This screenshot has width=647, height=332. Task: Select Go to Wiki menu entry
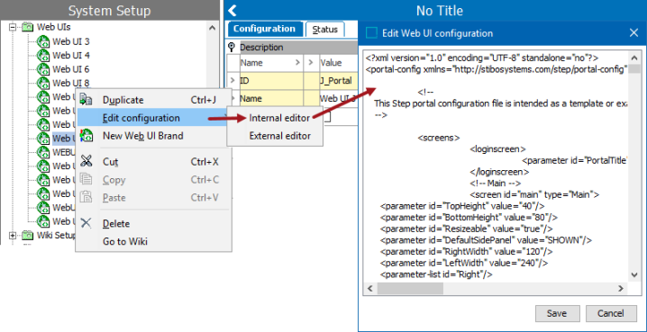click(x=125, y=241)
